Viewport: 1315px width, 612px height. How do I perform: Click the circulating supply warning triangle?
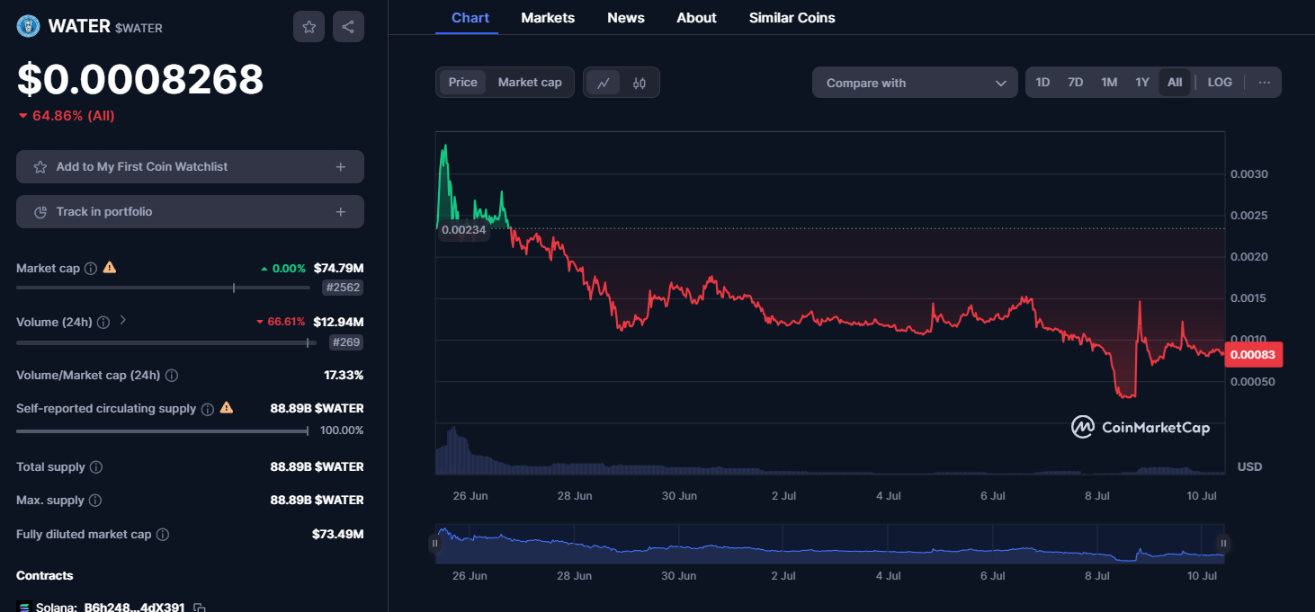coord(227,408)
